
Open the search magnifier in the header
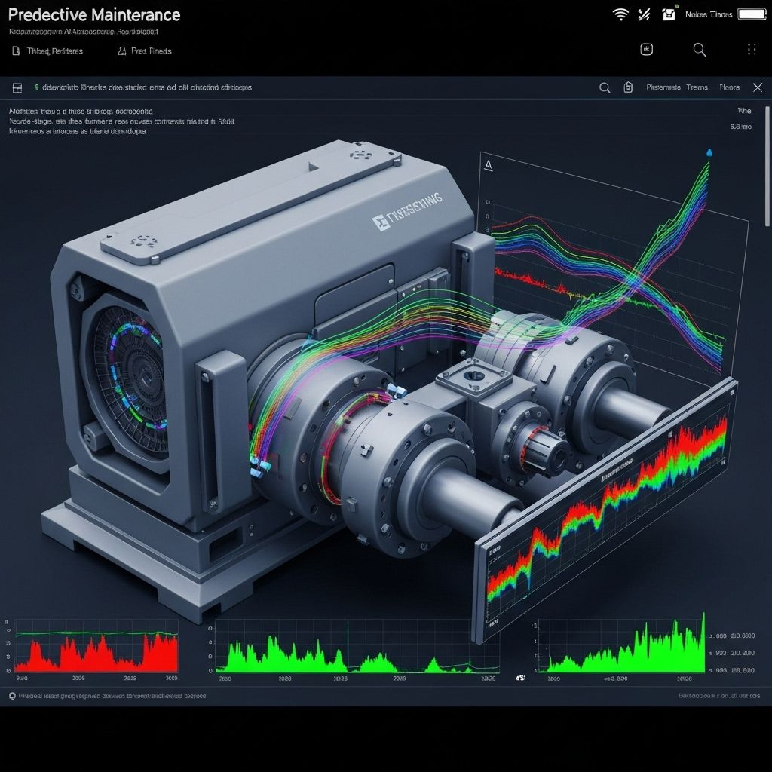coord(700,51)
